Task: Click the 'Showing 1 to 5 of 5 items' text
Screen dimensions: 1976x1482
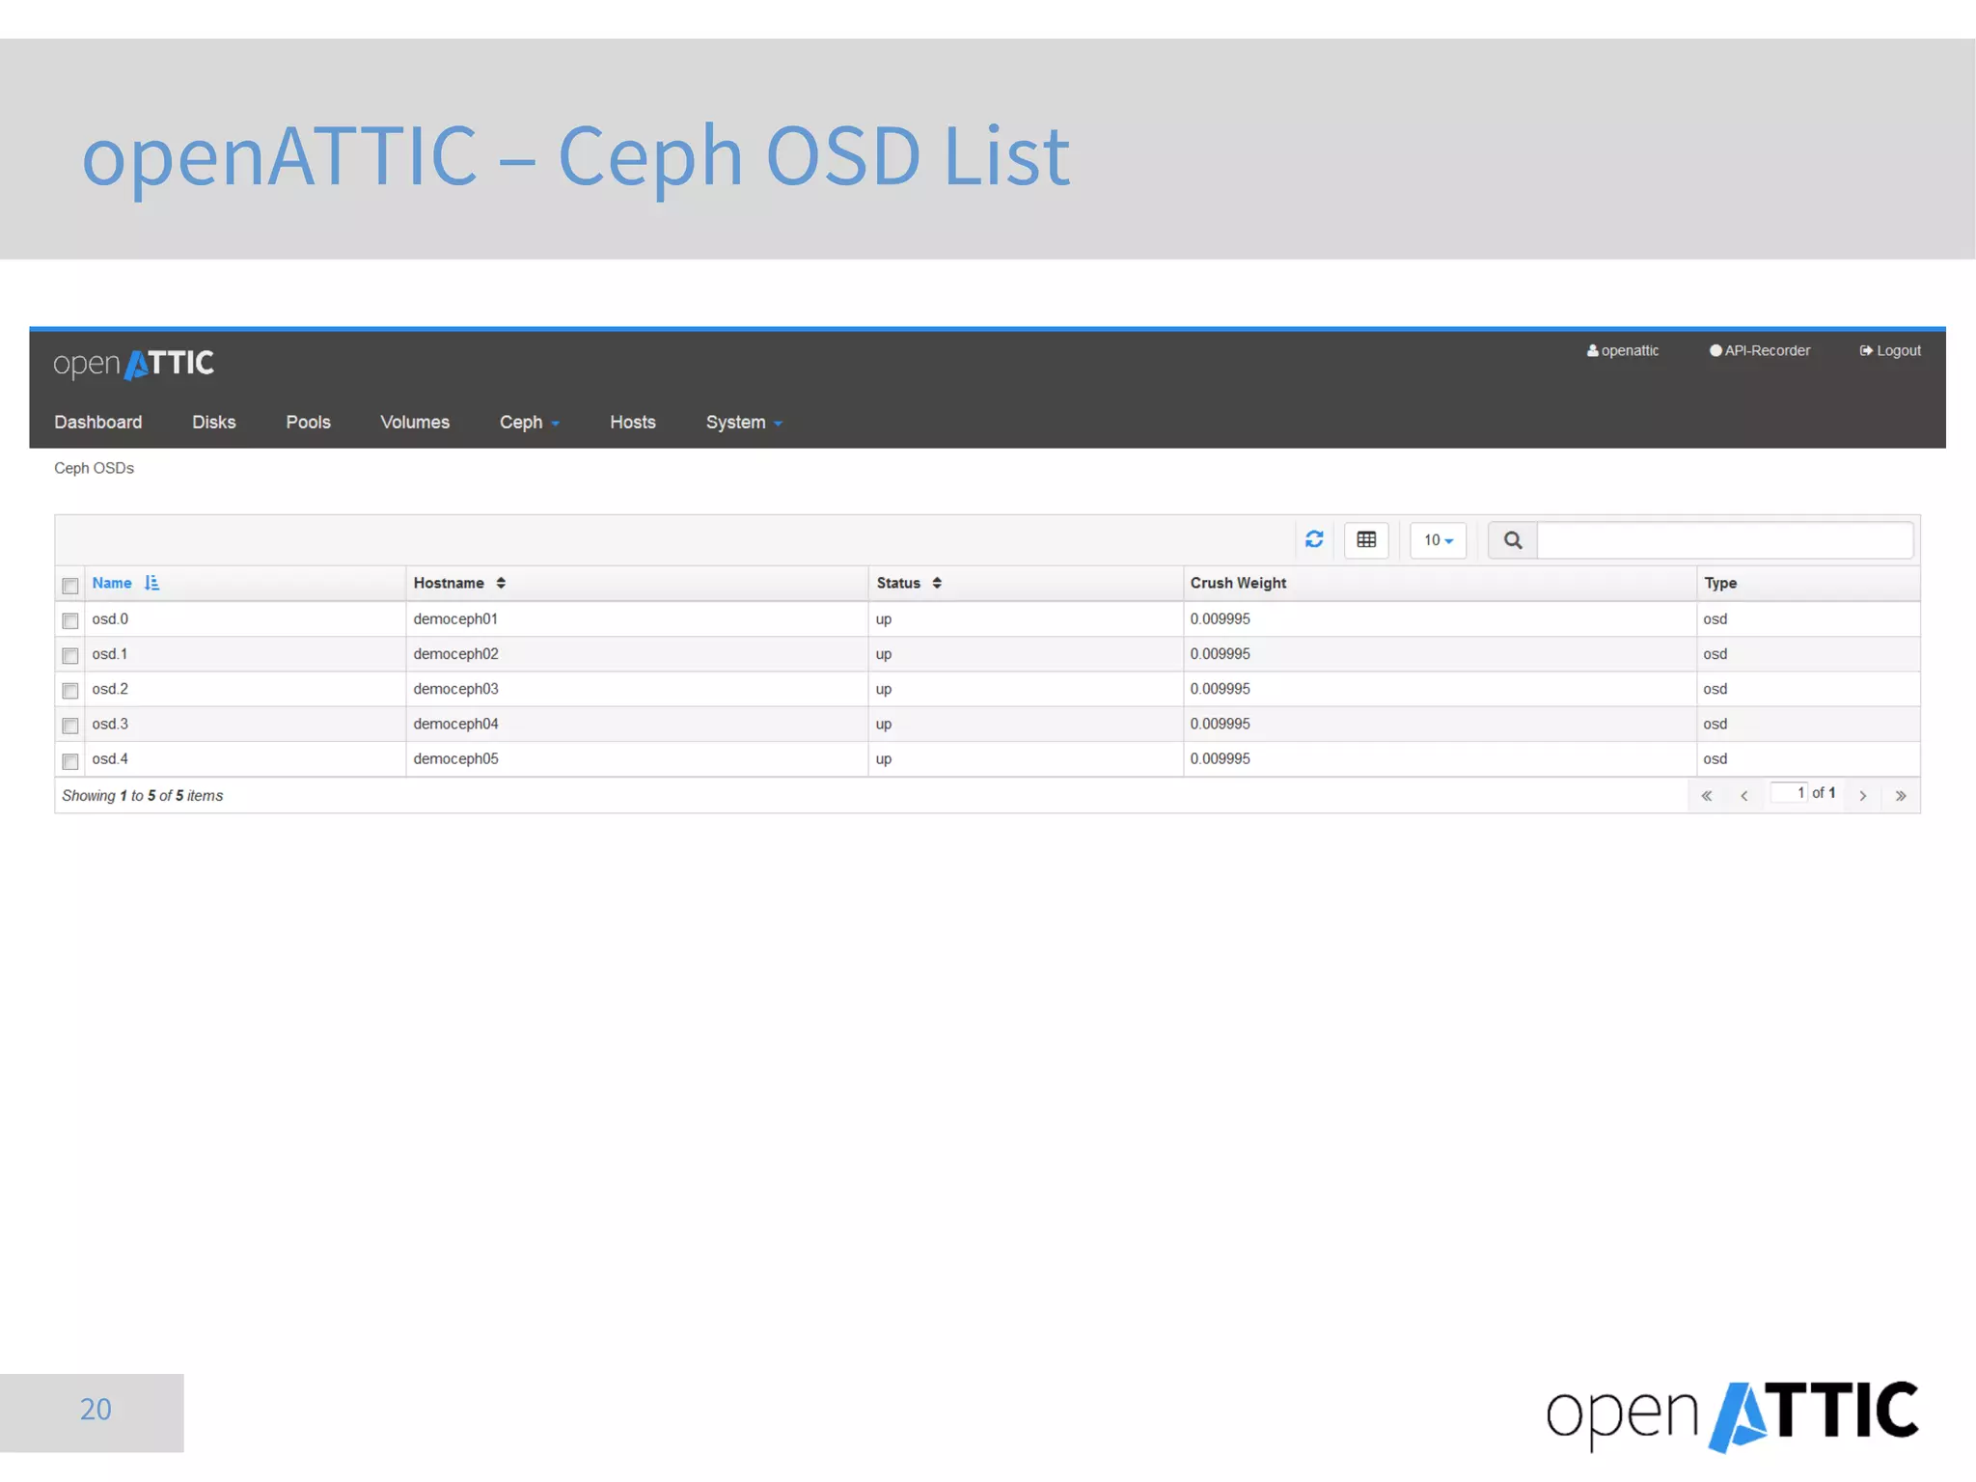Action: (142, 795)
